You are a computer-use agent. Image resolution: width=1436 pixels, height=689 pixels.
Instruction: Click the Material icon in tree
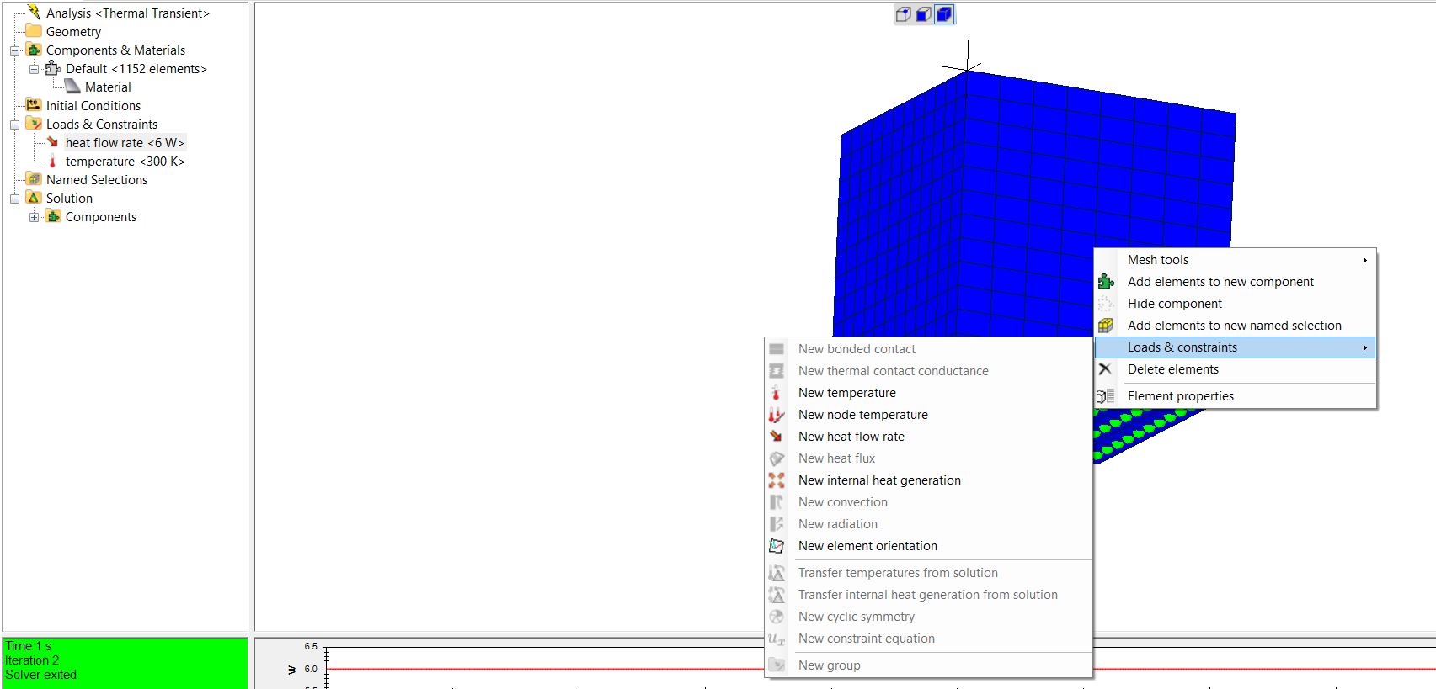tap(72, 87)
